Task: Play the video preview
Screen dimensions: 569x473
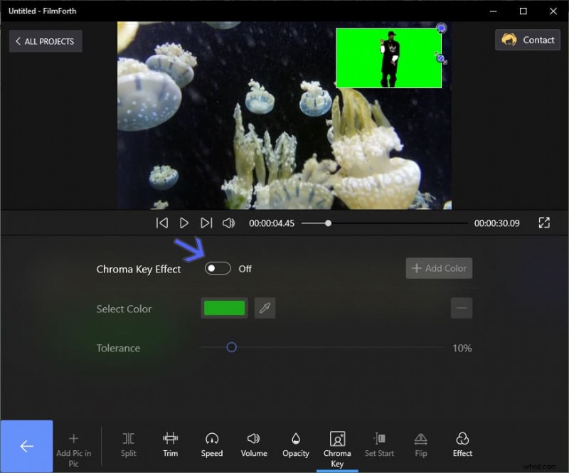Action: pyautogui.click(x=184, y=223)
